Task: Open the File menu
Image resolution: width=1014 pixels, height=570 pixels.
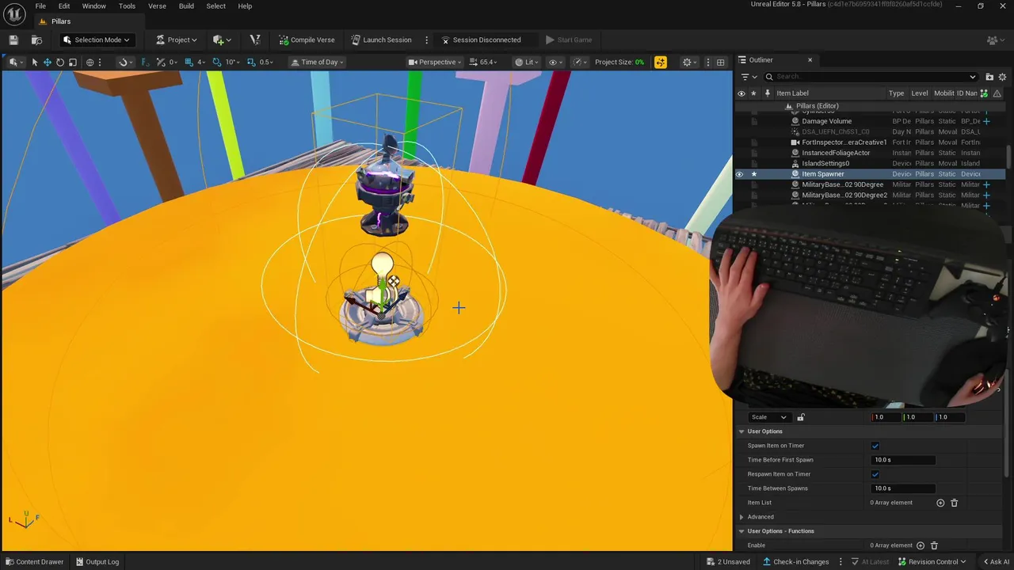Action: pyautogui.click(x=40, y=6)
